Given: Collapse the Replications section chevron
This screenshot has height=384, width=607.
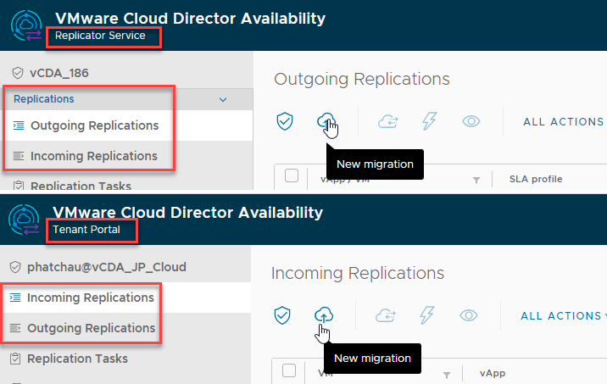Looking at the screenshot, I should pyautogui.click(x=223, y=99).
